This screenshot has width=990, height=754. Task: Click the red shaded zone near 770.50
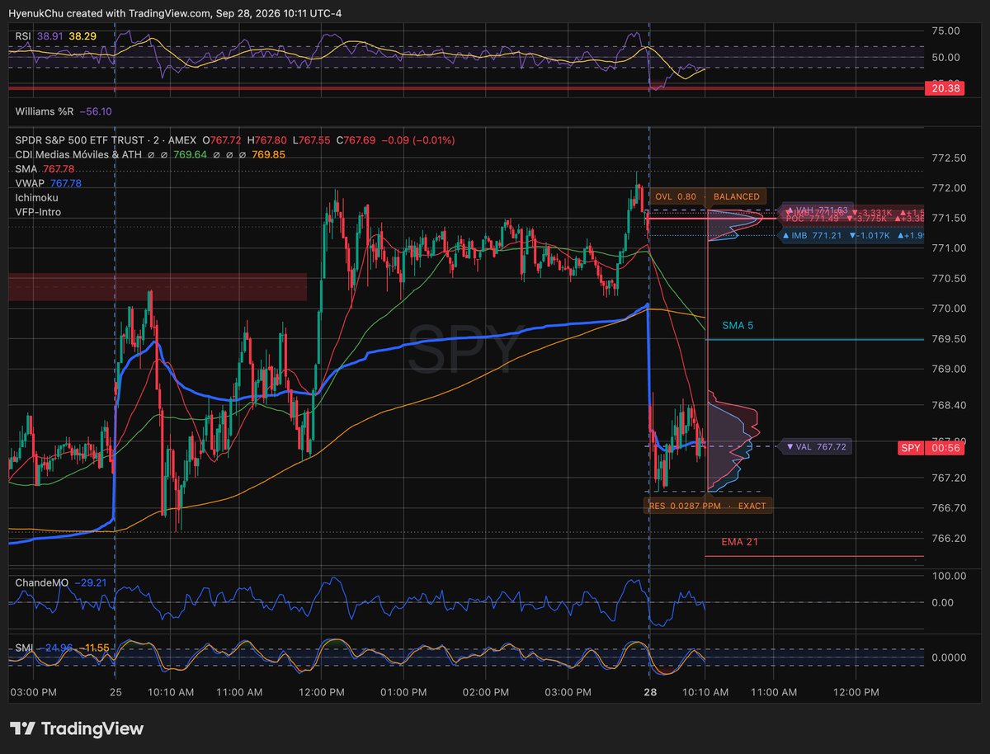[x=158, y=286]
